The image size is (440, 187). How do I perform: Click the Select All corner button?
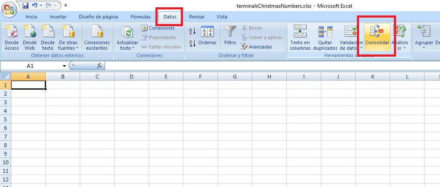point(6,76)
